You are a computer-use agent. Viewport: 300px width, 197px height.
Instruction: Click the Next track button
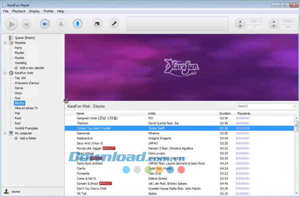coord(26,24)
